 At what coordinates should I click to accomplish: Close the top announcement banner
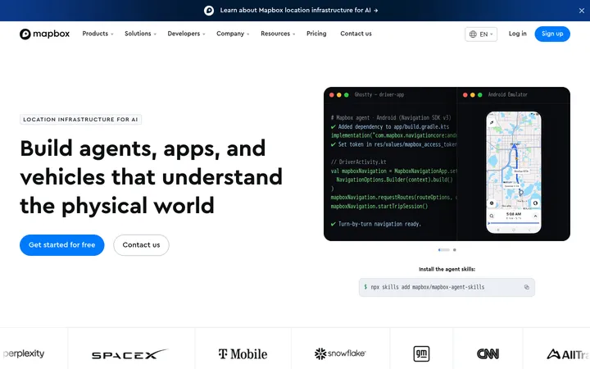581,11
